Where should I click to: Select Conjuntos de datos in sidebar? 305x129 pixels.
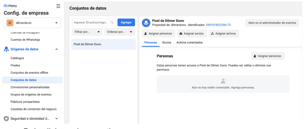(x=32, y=80)
